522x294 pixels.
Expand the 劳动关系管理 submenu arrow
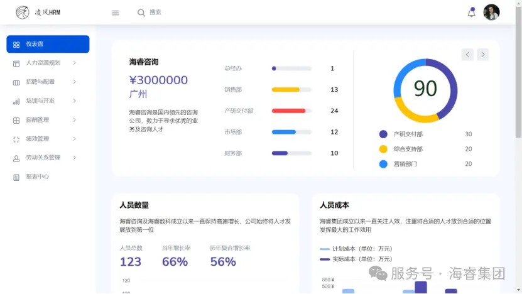[74, 157]
